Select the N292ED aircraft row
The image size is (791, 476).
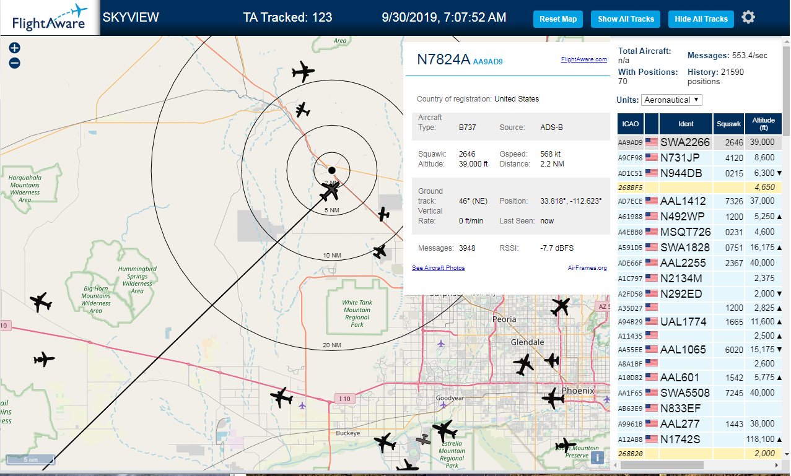pos(699,294)
